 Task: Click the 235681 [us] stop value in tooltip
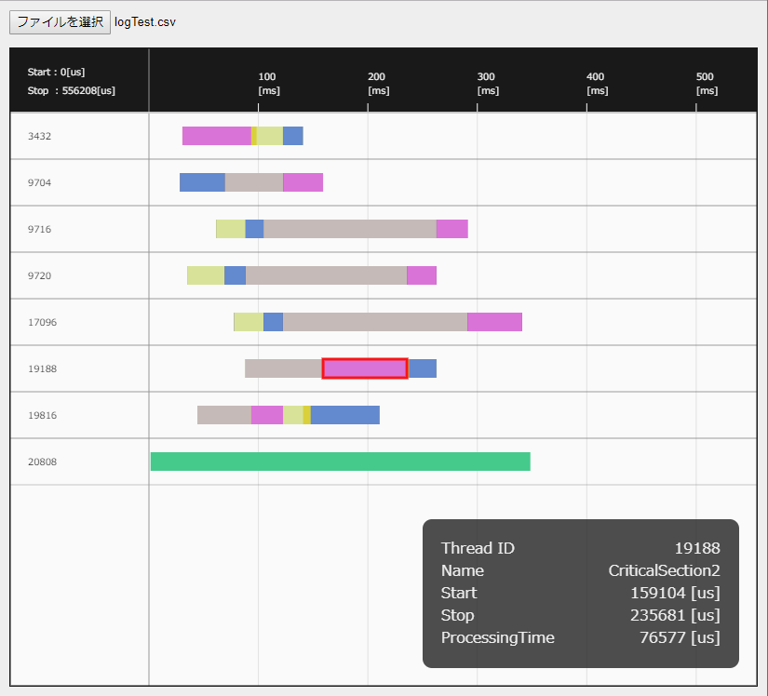(676, 615)
